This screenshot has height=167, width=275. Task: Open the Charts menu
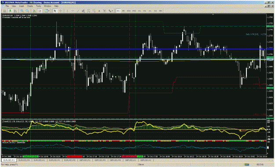tap(30, 6)
